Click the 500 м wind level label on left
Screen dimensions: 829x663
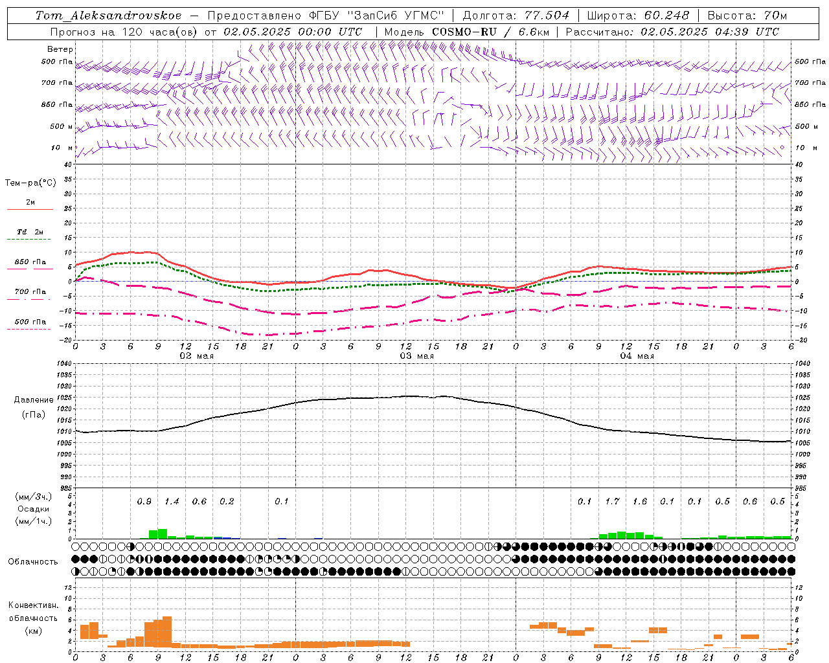[62, 126]
